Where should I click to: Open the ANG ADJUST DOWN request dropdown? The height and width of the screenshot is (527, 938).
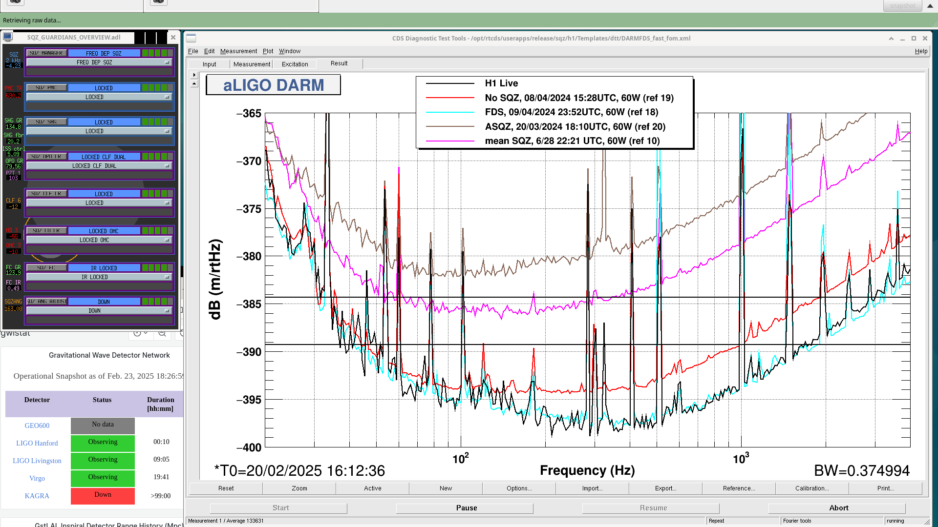tap(99, 311)
